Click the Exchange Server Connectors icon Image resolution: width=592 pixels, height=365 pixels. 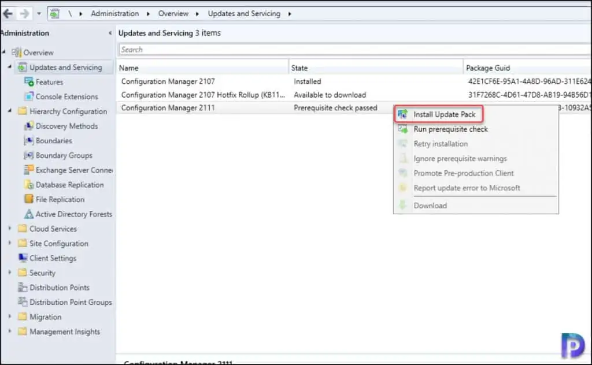coord(29,170)
